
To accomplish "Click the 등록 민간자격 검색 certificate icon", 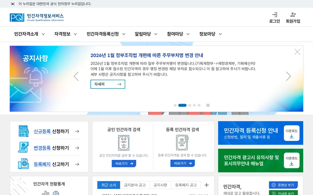I will tap(182, 142).
